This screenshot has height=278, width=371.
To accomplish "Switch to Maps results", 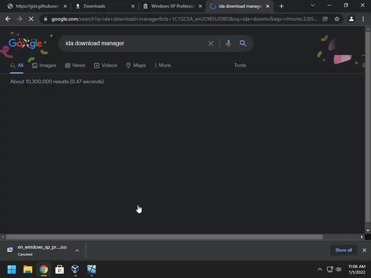I will pyautogui.click(x=136, y=66).
